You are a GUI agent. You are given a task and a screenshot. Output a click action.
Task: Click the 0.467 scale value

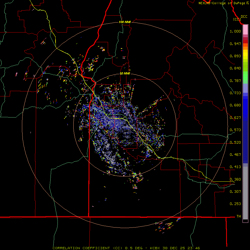(235, 155)
